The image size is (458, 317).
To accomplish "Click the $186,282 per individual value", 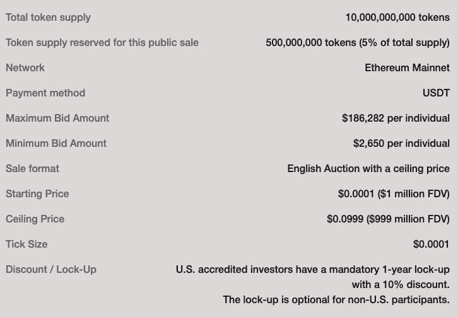I will (x=396, y=118).
